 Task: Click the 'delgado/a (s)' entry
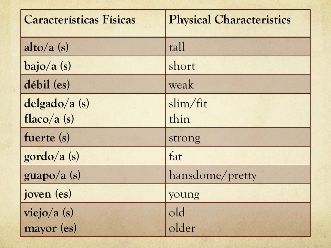point(57,103)
